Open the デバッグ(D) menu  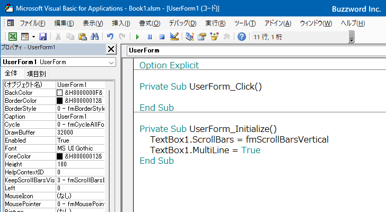click(182, 23)
